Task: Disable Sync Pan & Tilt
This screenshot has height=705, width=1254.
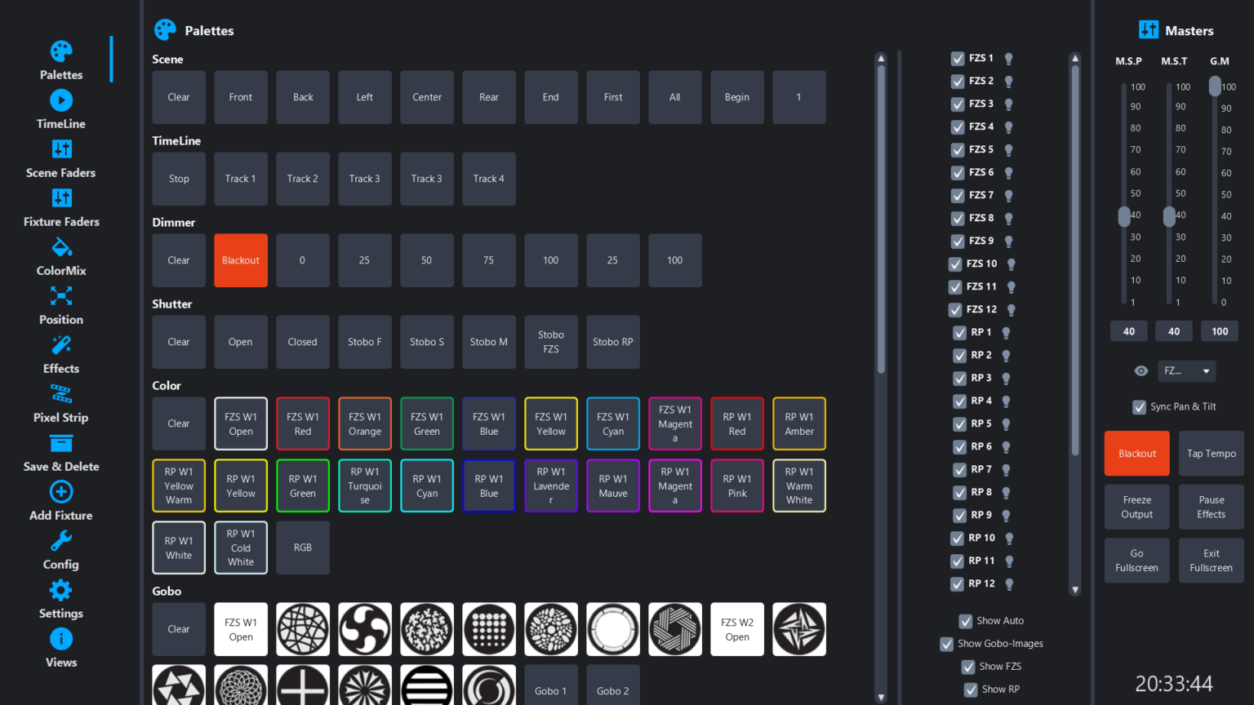Action: click(x=1139, y=407)
